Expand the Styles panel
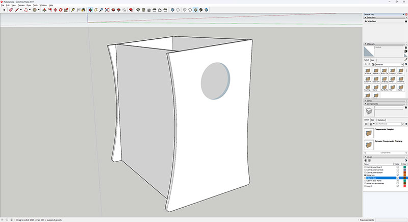The image size is (408, 222). pyautogui.click(x=386, y=101)
